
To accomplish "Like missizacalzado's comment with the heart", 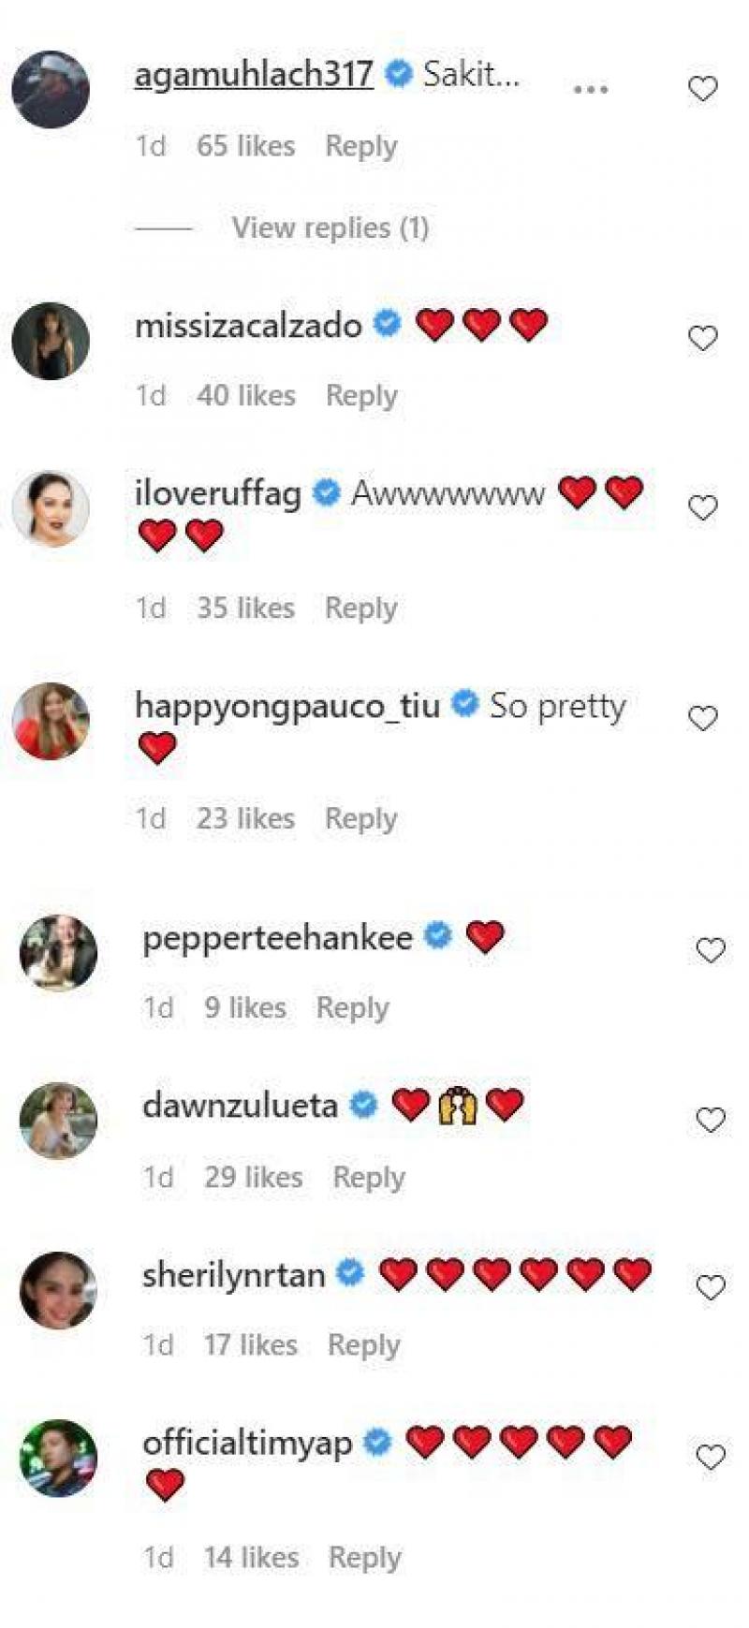I will [702, 337].
